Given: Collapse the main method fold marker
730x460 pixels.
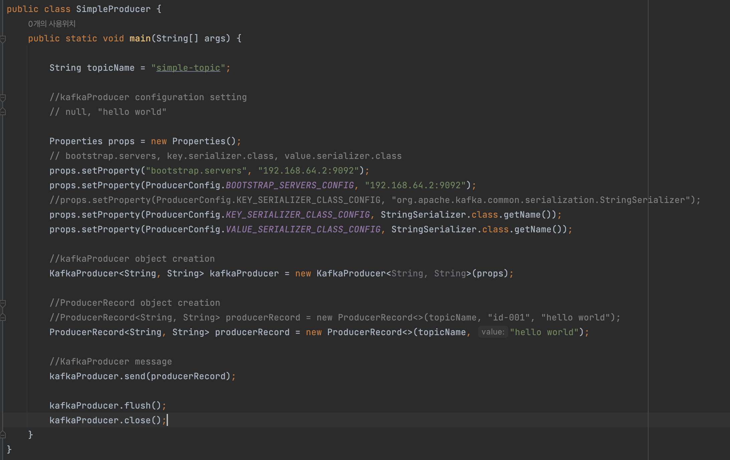Looking at the screenshot, I should 3,39.
